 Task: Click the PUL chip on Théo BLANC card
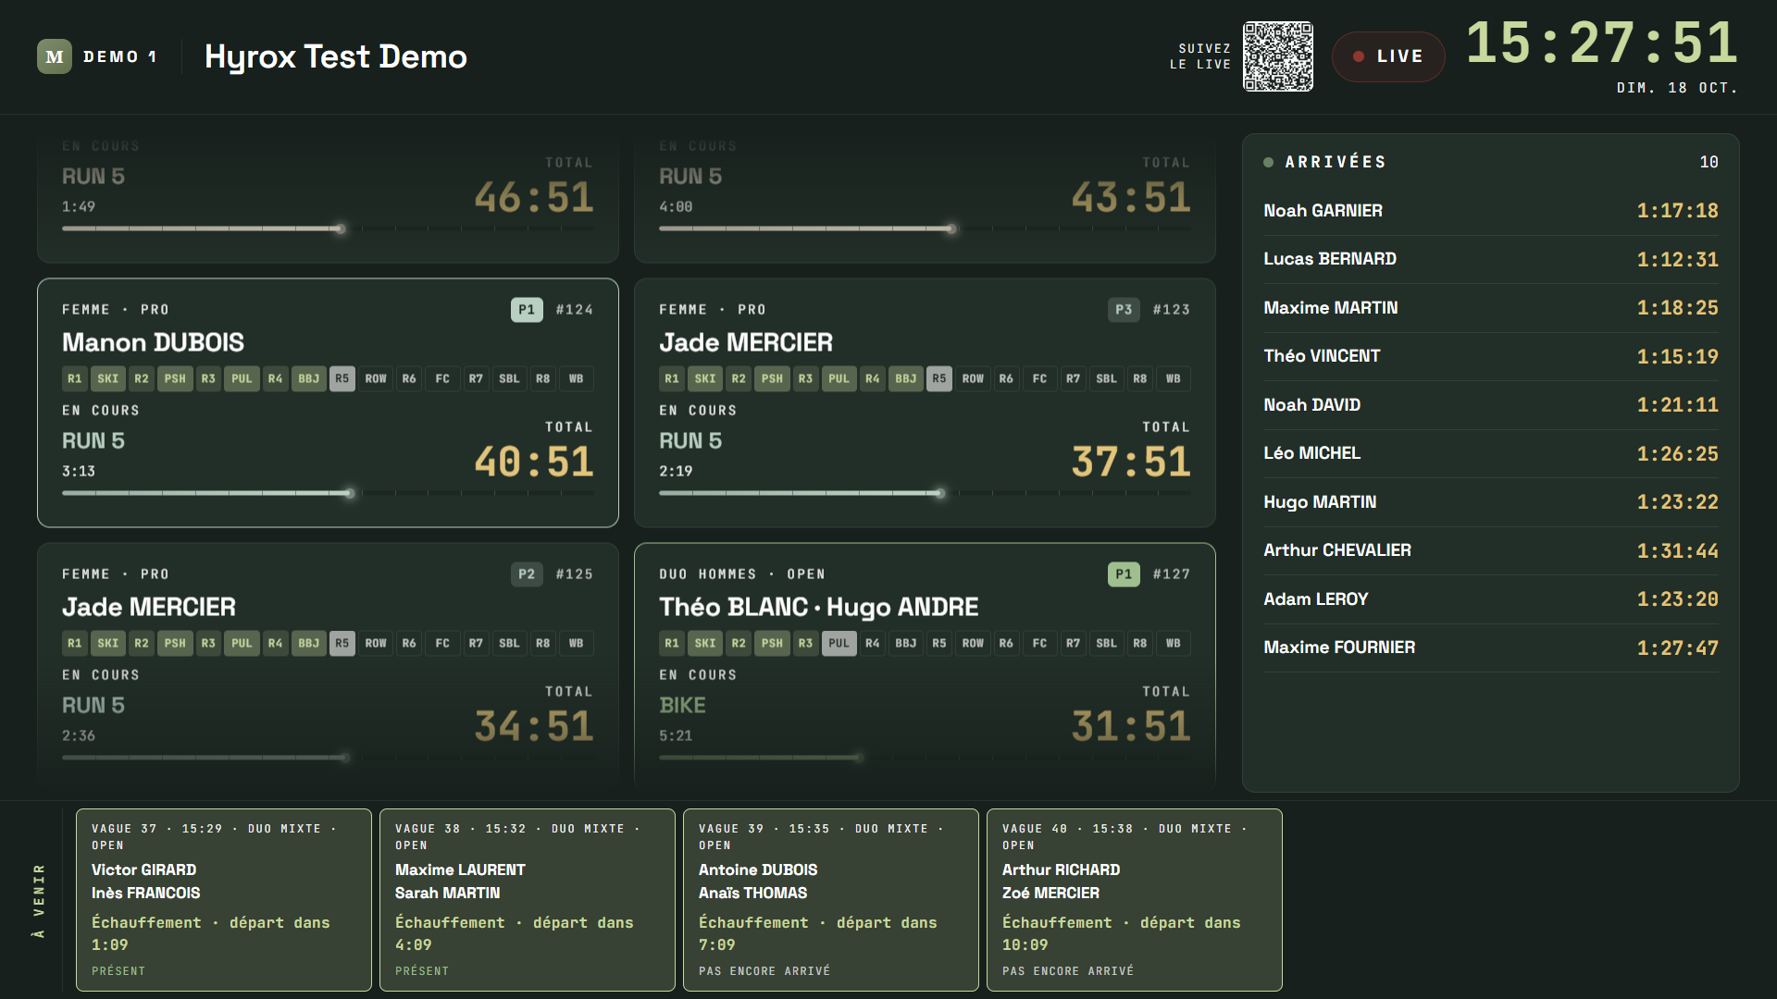click(x=839, y=643)
